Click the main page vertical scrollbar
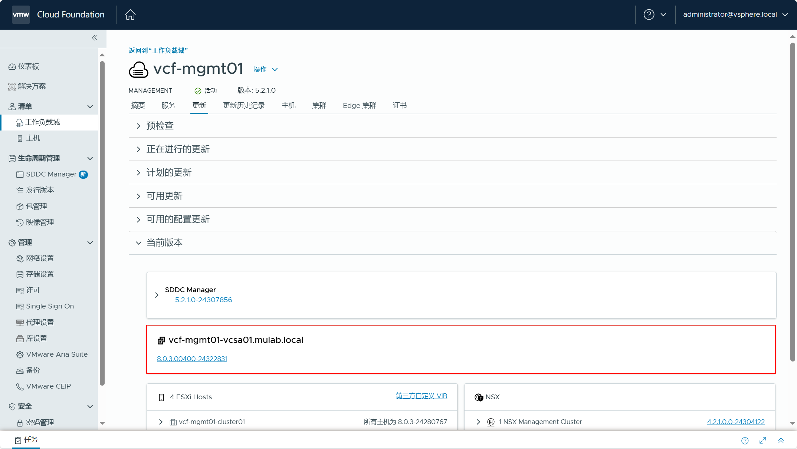797x449 pixels. click(793, 202)
